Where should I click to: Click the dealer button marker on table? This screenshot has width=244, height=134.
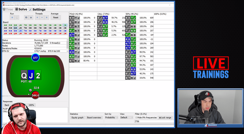tap(30, 90)
